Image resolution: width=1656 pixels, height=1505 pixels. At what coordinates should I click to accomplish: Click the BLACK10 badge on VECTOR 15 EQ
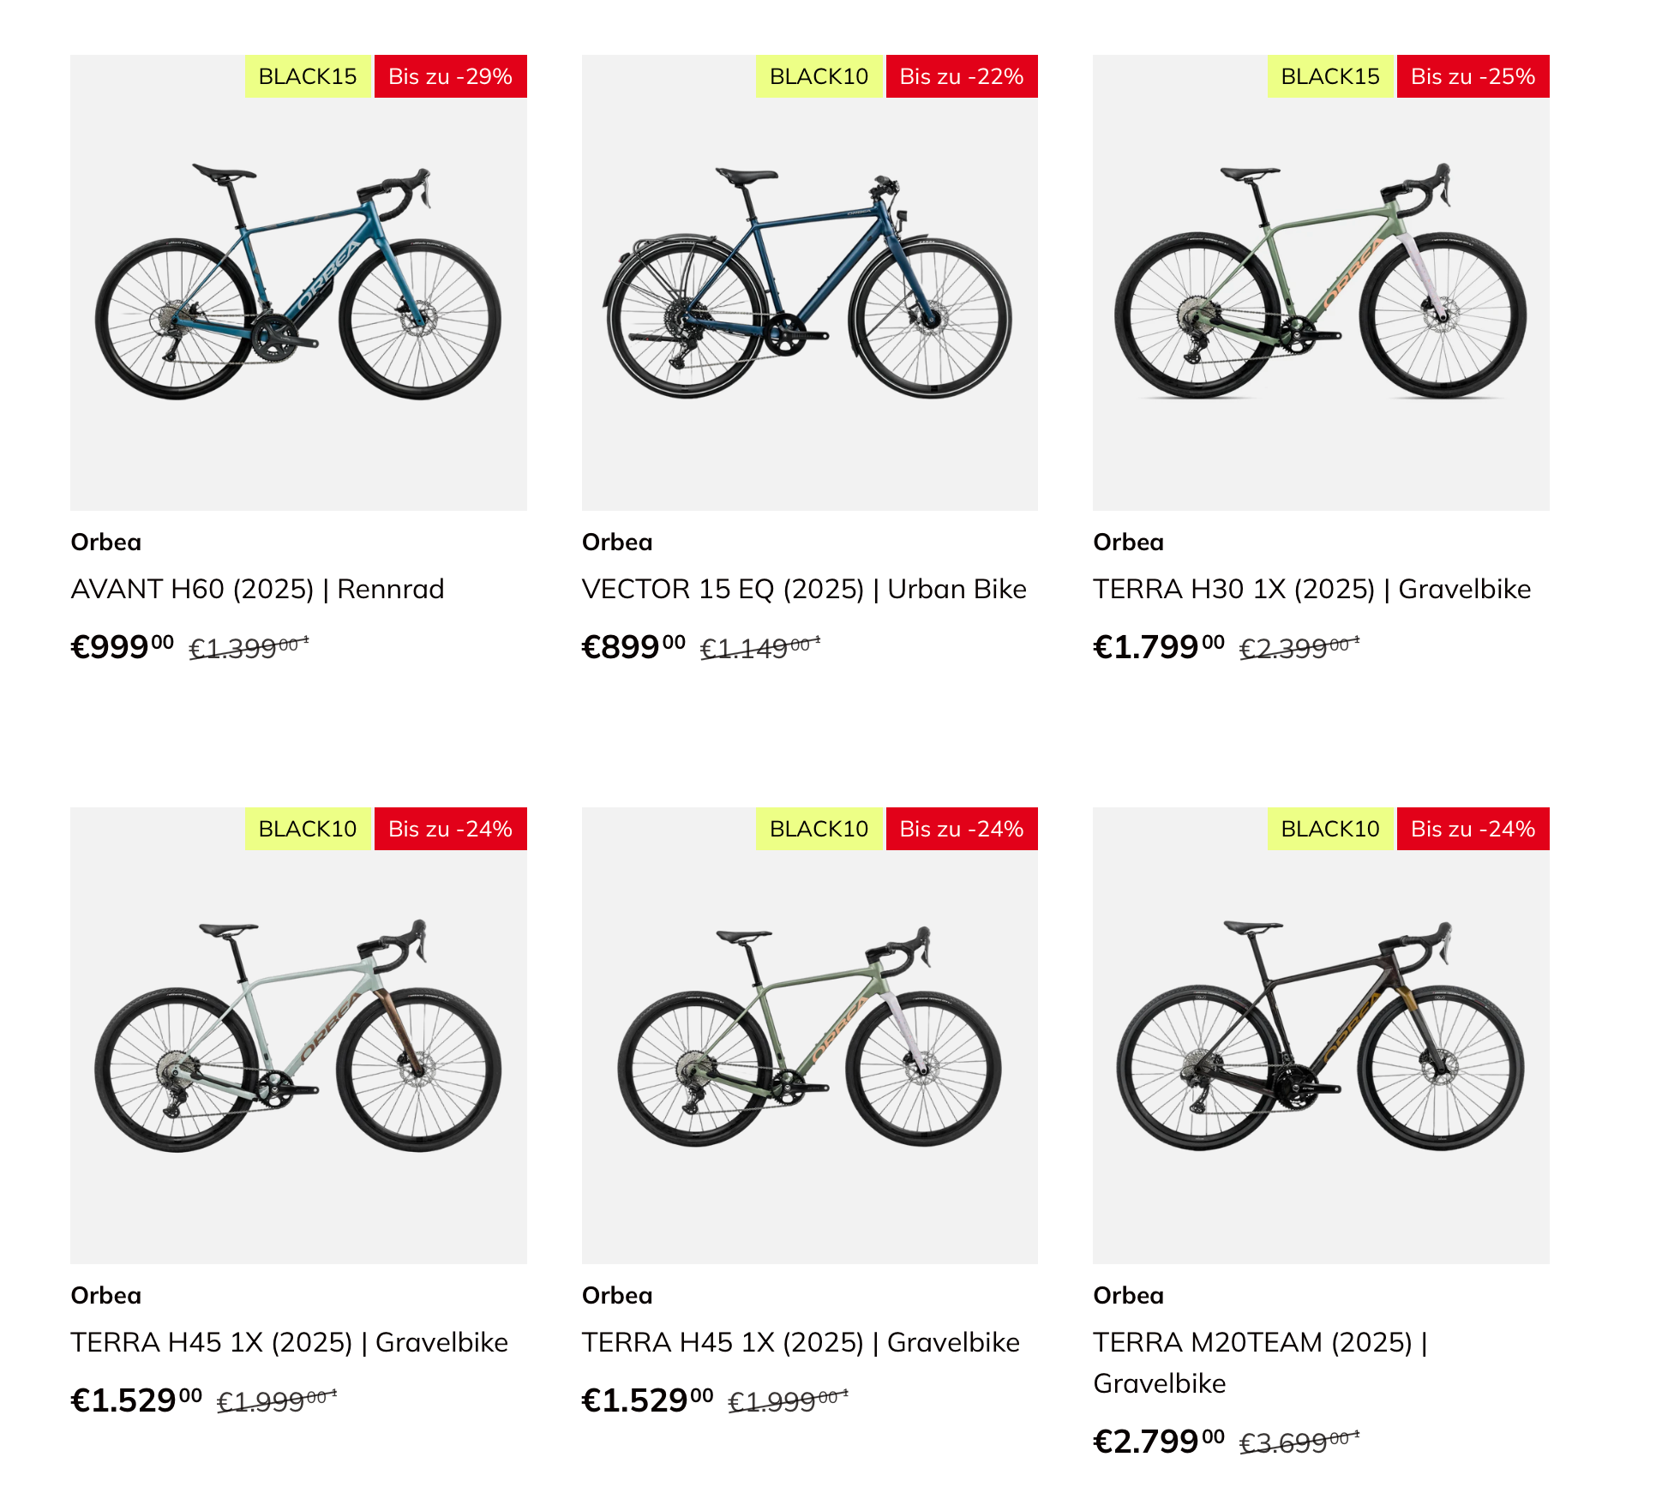[x=819, y=76]
